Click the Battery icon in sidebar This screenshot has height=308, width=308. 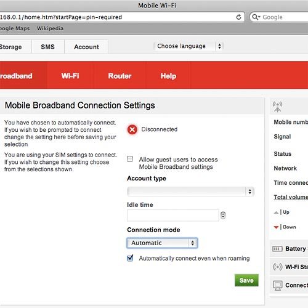click(x=277, y=249)
